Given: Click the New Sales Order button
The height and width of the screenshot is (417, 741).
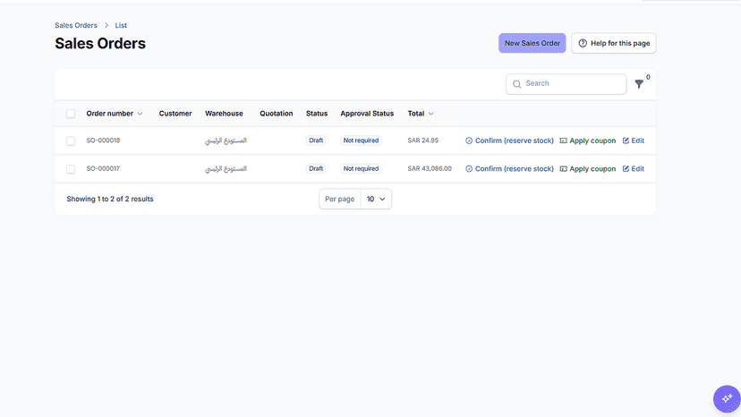Looking at the screenshot, I should tap(532, 43).
